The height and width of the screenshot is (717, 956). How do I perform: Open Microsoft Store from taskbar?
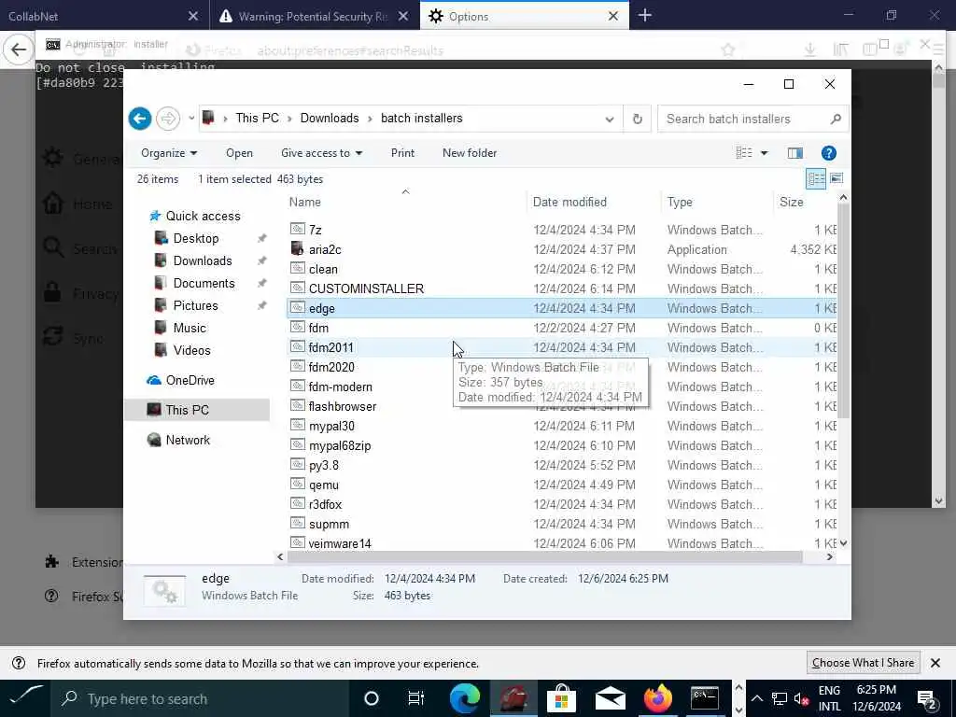pos(561,698)
